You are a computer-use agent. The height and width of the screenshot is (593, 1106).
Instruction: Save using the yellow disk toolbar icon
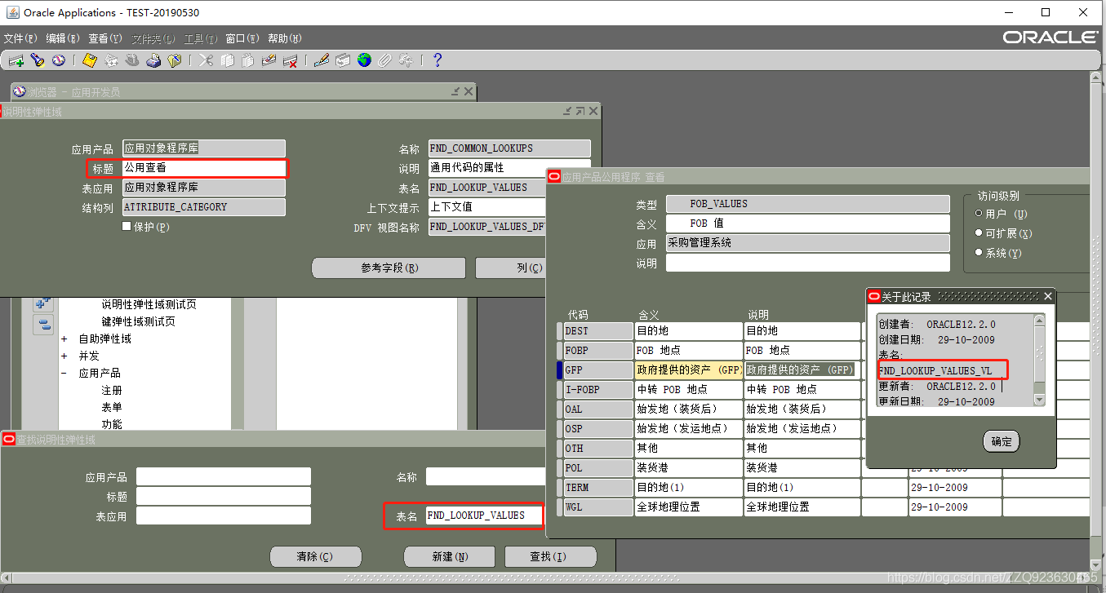point(90,60)
